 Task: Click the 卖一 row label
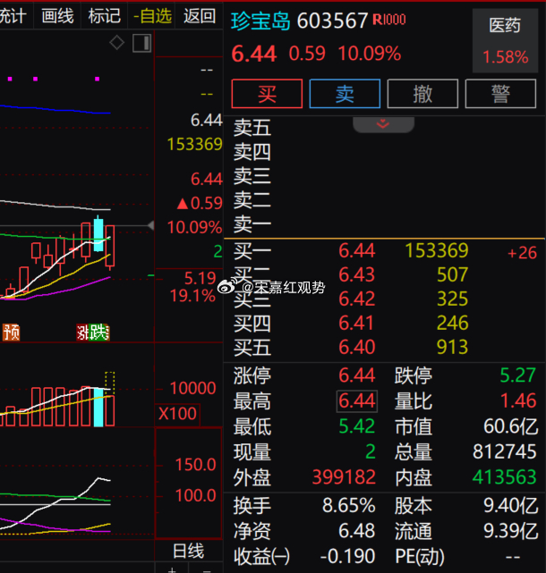coord(252,223)
